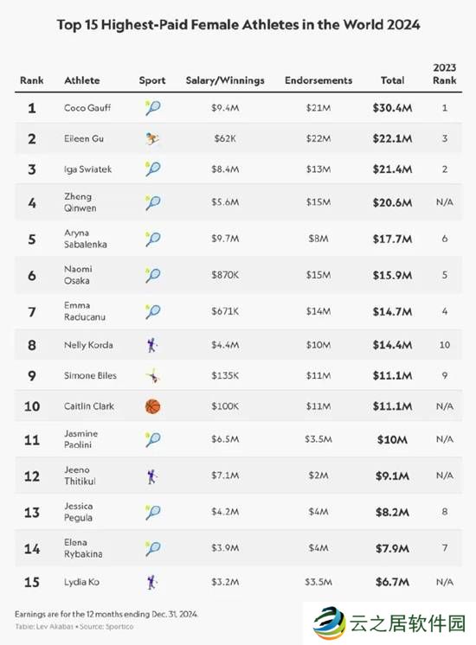Click the $30.4M total value
476x645 pixels.
392,108
